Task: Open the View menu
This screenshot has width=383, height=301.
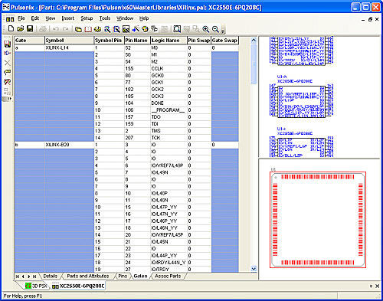Action: pyautogui.click(x=51, y=18)
